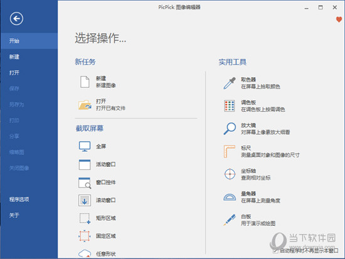Click the 放大镜 tool label
This screenshot has height=259, width=345.
(x=248, y=125)
